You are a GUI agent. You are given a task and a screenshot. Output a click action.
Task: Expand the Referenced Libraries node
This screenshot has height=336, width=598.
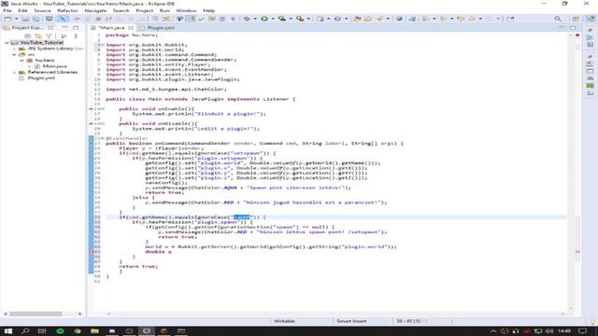[15, 72]
